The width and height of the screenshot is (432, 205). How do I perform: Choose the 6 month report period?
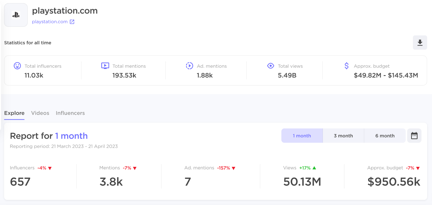pos(385,136)
